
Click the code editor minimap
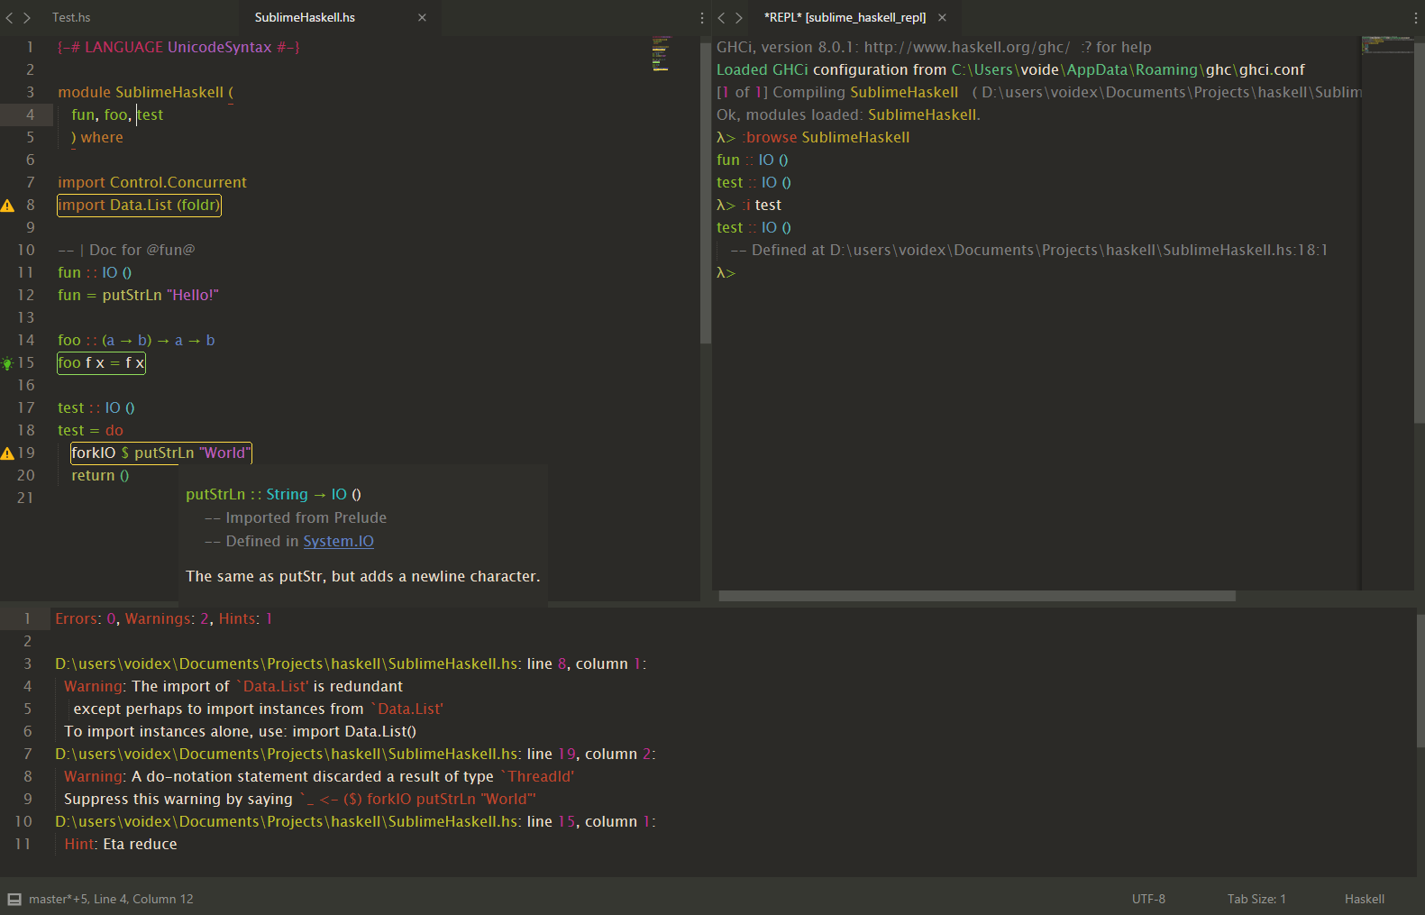(661, 54)
